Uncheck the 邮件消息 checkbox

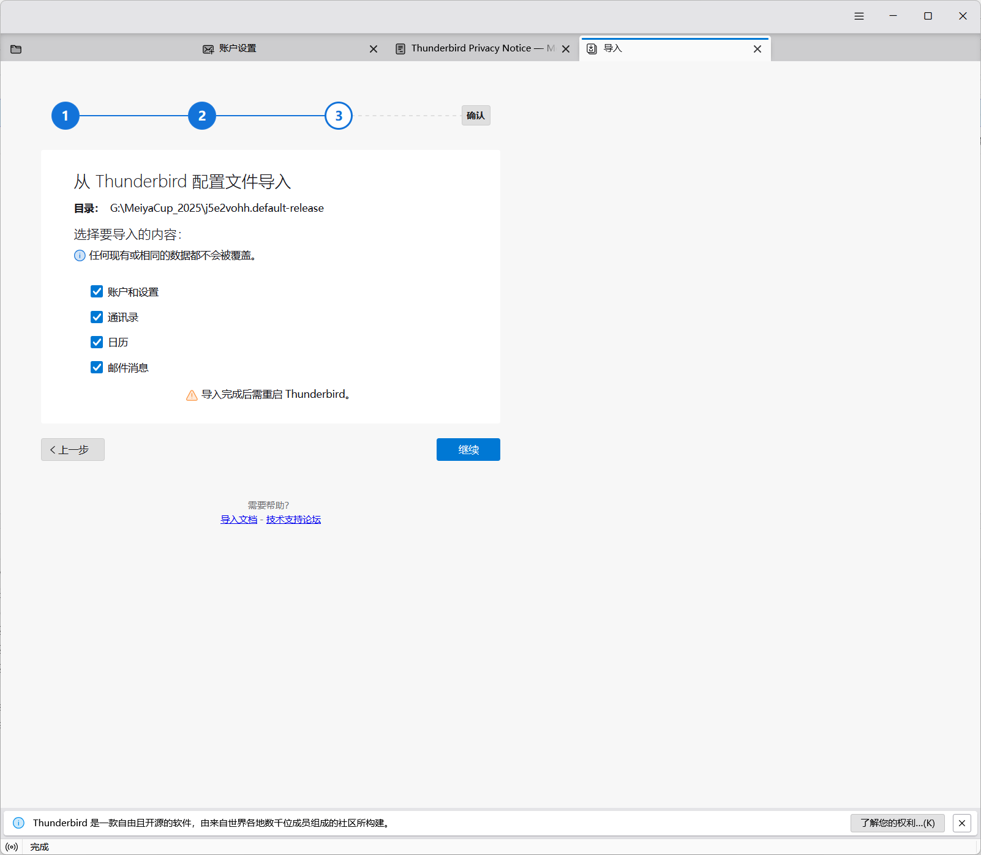[x=97, y=367]
